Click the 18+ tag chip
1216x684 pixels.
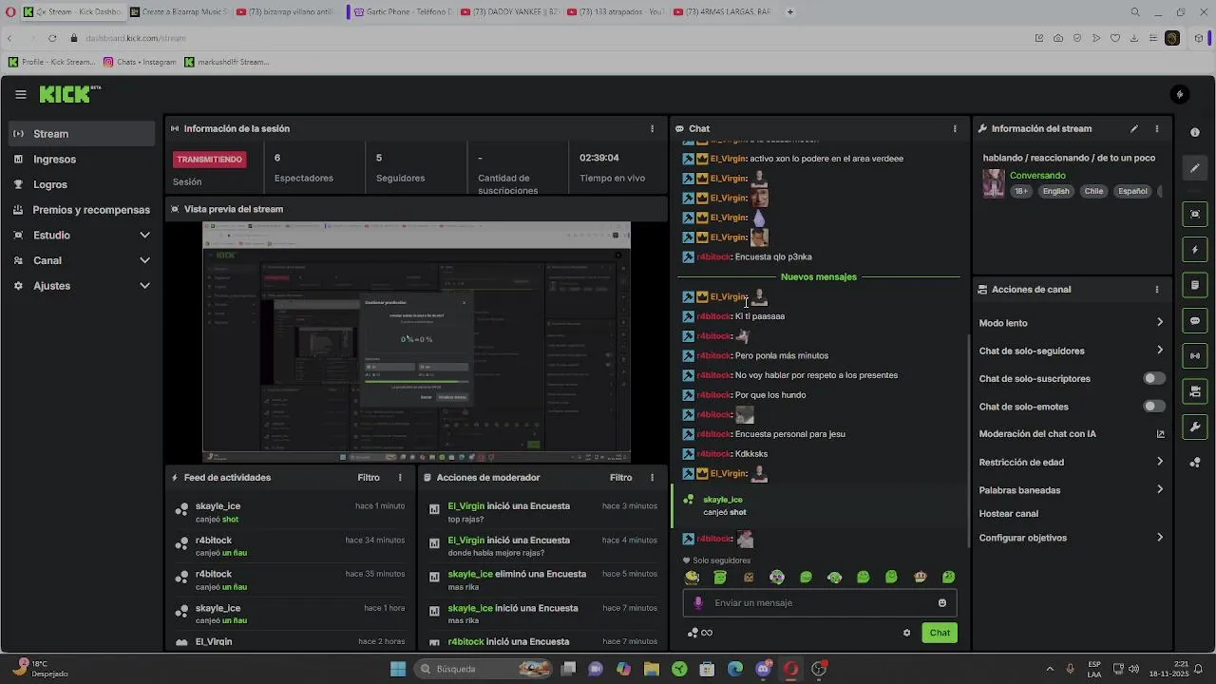pos(1021,191)
